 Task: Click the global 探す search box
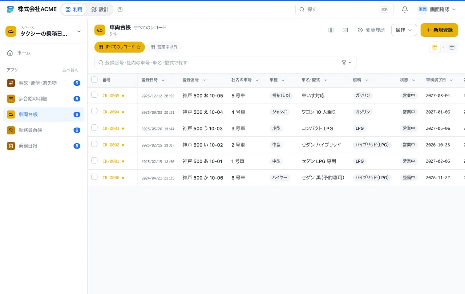point(344,9)
